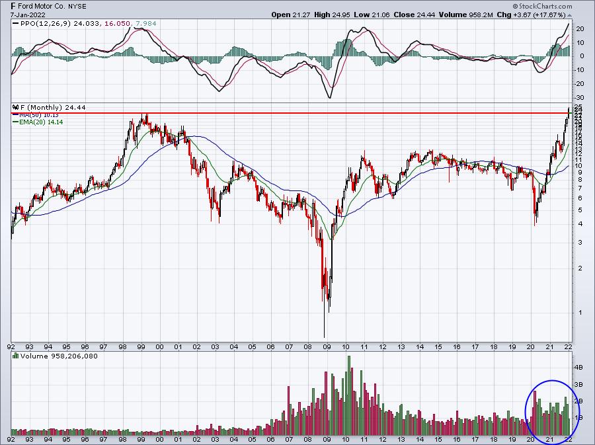Click the Chg +3.67 (+17.67%) value
This screenshot has height=445, width=595.
pyautogui.click(x=531, y=15)
